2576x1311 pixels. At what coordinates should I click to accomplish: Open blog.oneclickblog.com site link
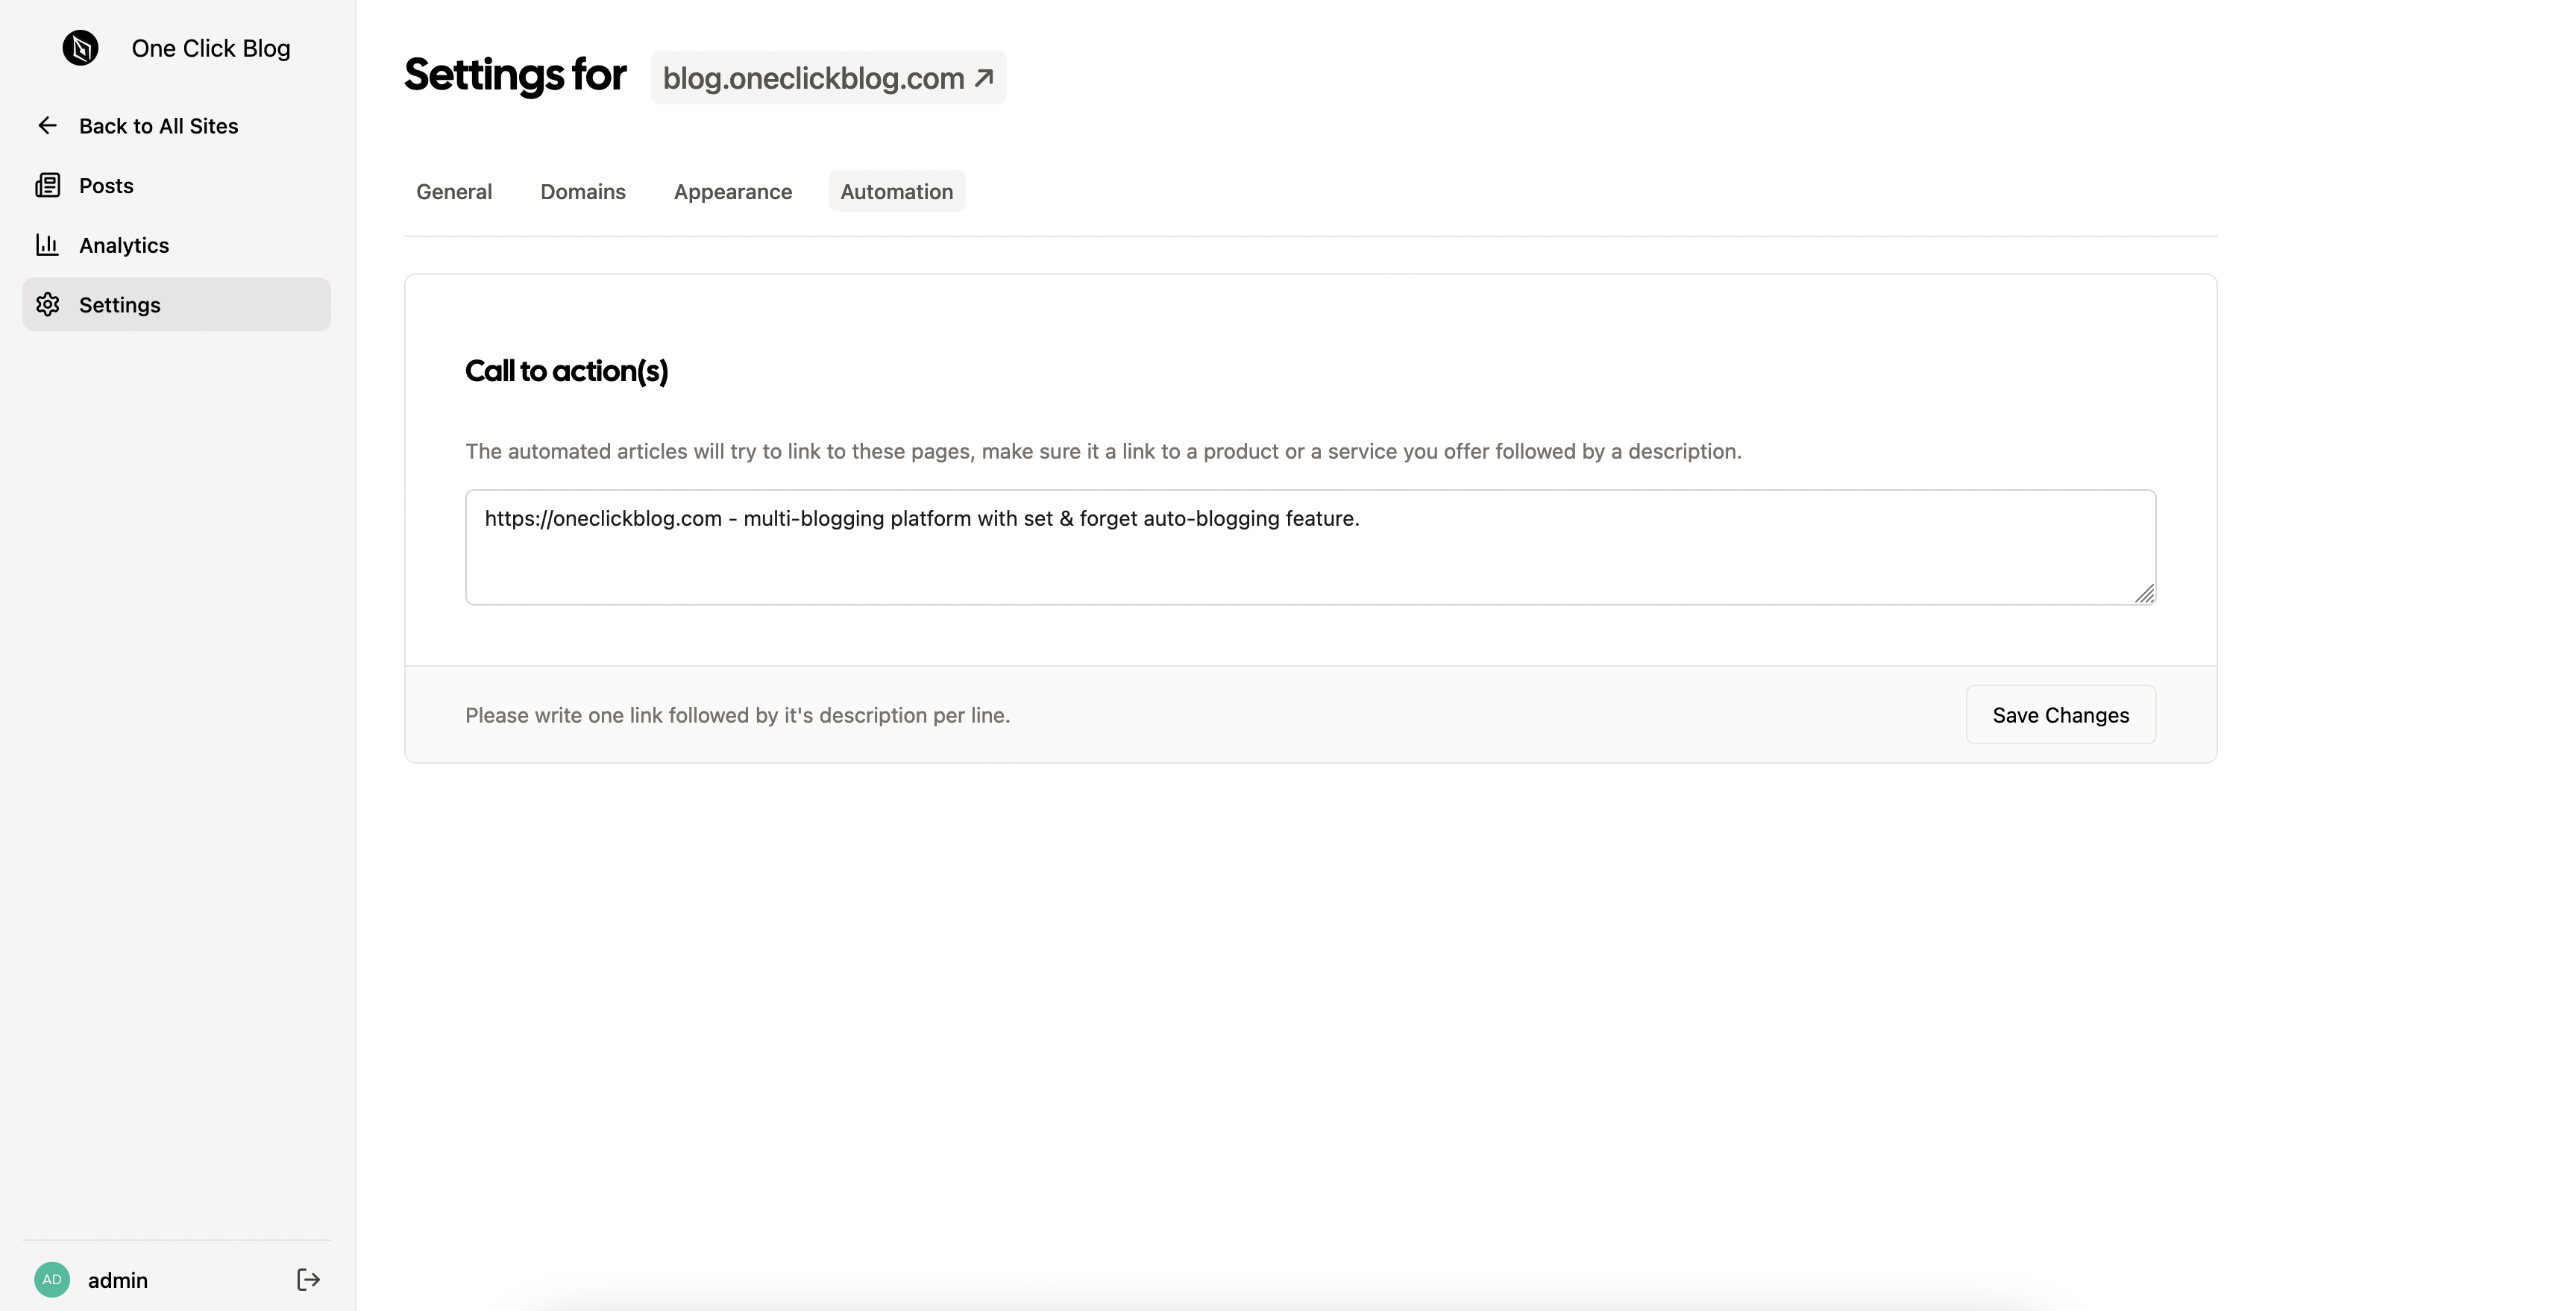(812, 78)
